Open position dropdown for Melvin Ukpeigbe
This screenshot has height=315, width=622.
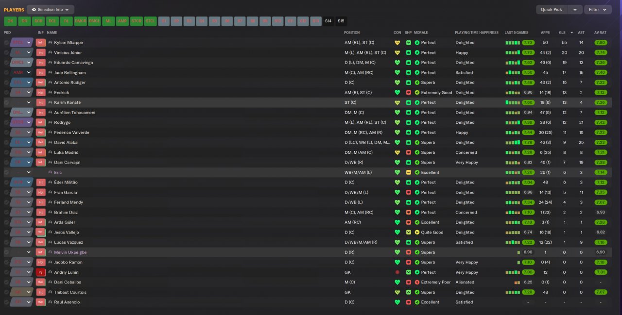29,252
